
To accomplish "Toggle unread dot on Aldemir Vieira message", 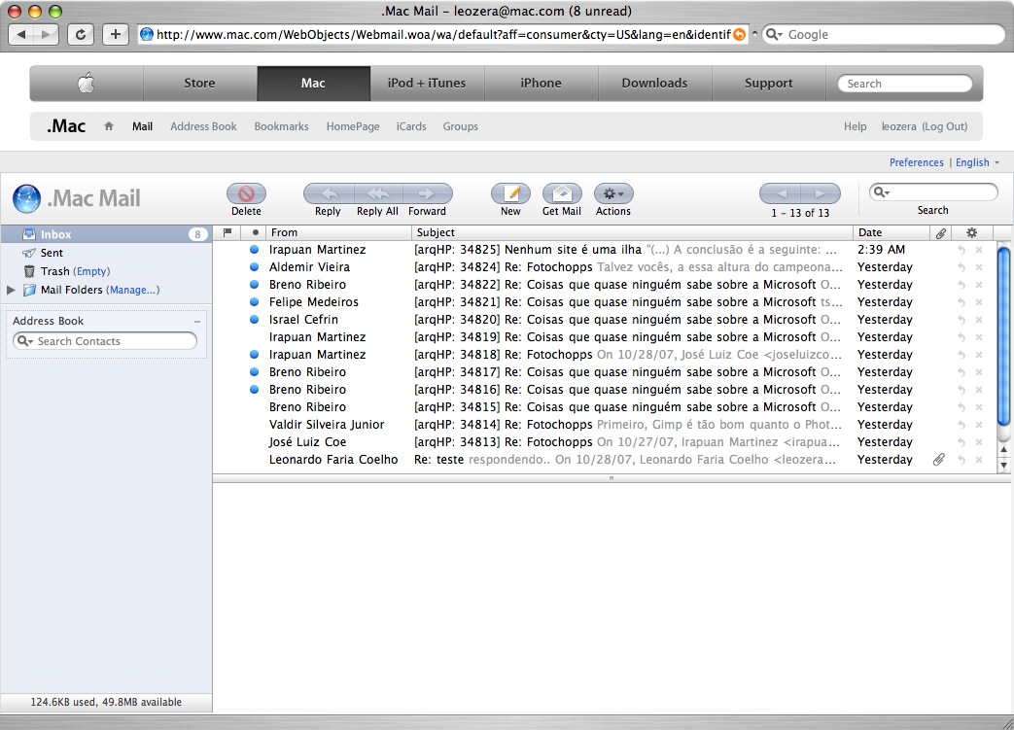I will [254, 266].
